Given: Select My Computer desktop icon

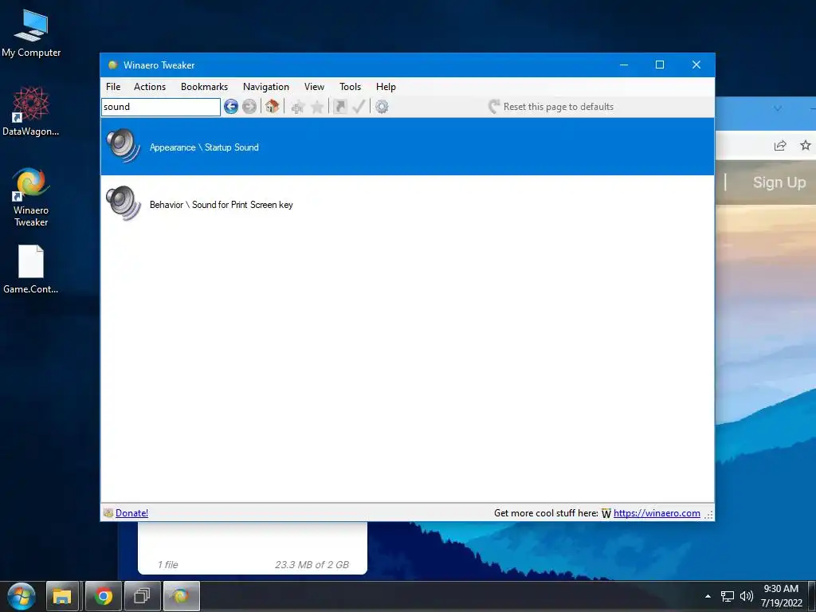Looking at the screenshot, I should [x=31, y=33].
